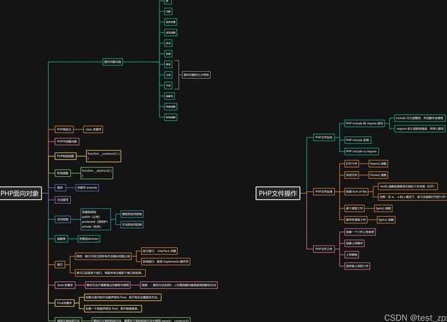Click the 创建上传脚本 node
The height and width of the screenshot is (322, 447).
coord(354,243)
